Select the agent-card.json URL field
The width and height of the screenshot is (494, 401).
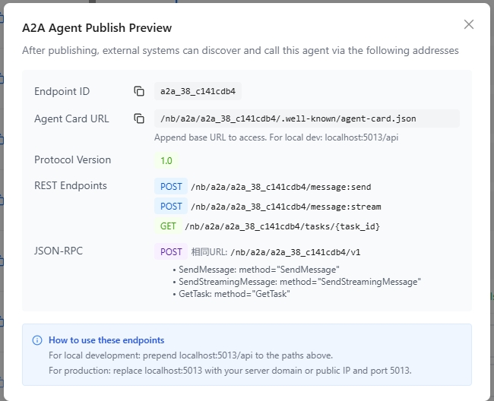[307, 118]
